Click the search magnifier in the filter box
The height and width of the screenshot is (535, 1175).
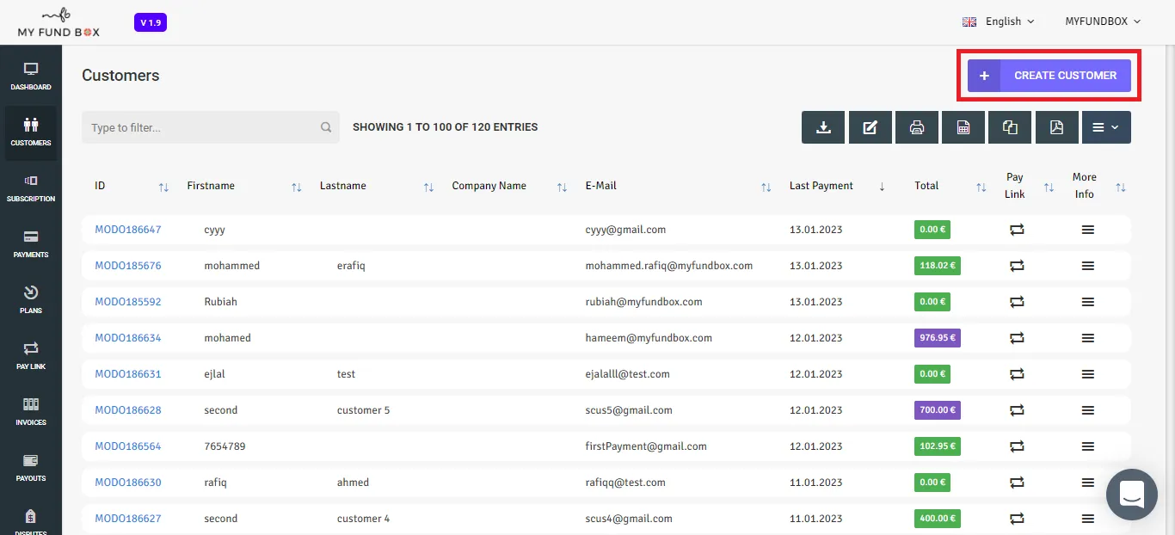click(x=326, y=127)
